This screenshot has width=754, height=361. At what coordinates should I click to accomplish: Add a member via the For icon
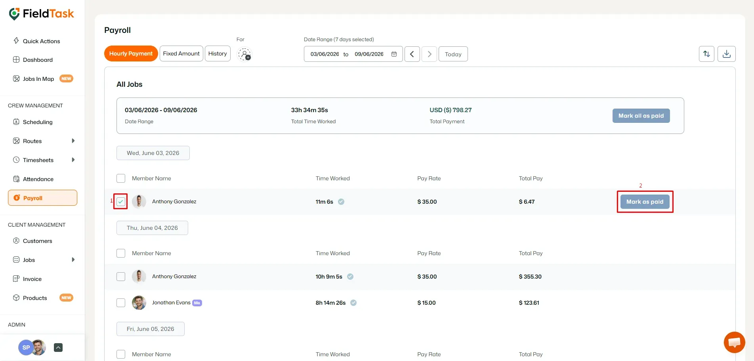pyautogui.click(x=244, y=54)
